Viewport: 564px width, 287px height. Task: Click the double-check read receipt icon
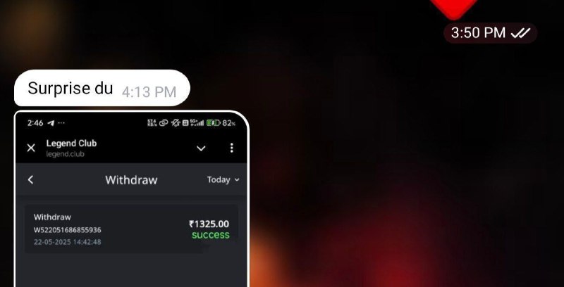[520, 33]
